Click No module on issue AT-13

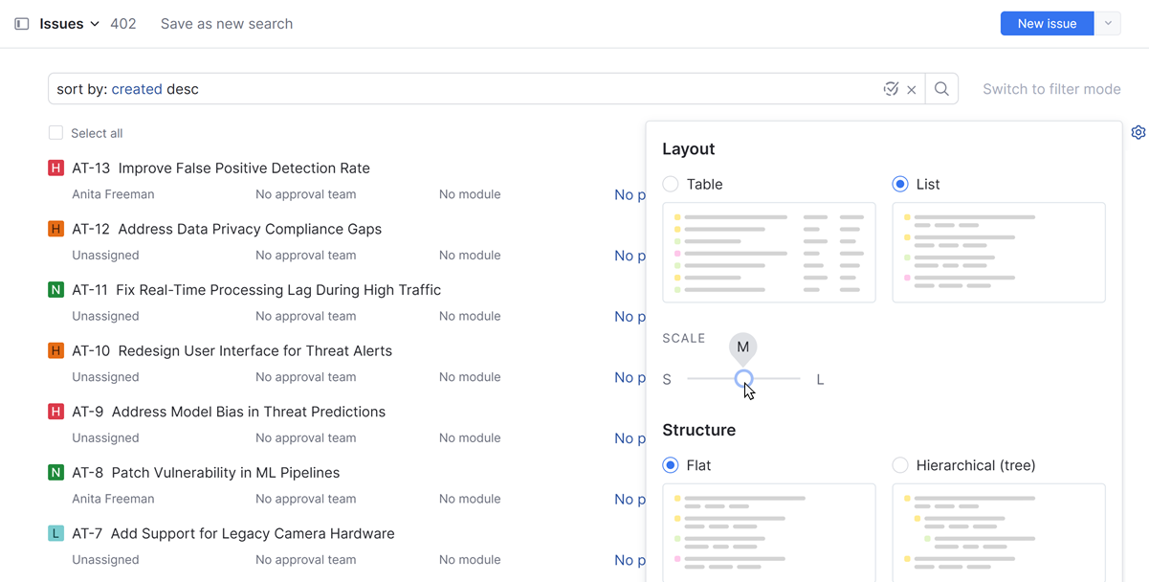(x=470, y=194)
